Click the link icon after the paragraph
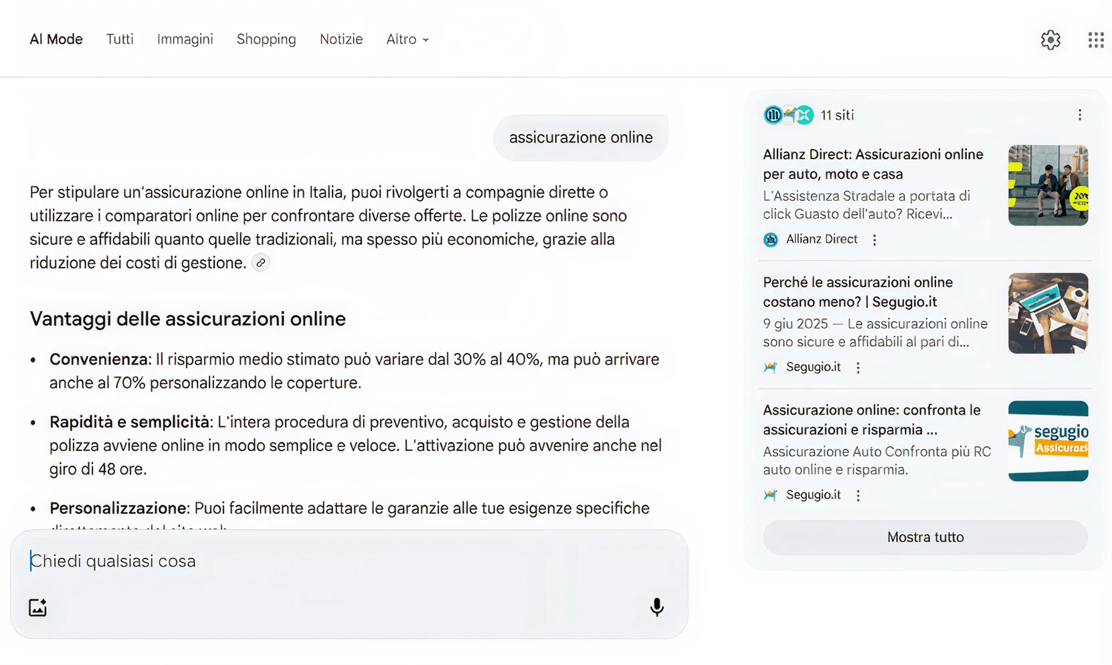 click(x=261, y=263)
